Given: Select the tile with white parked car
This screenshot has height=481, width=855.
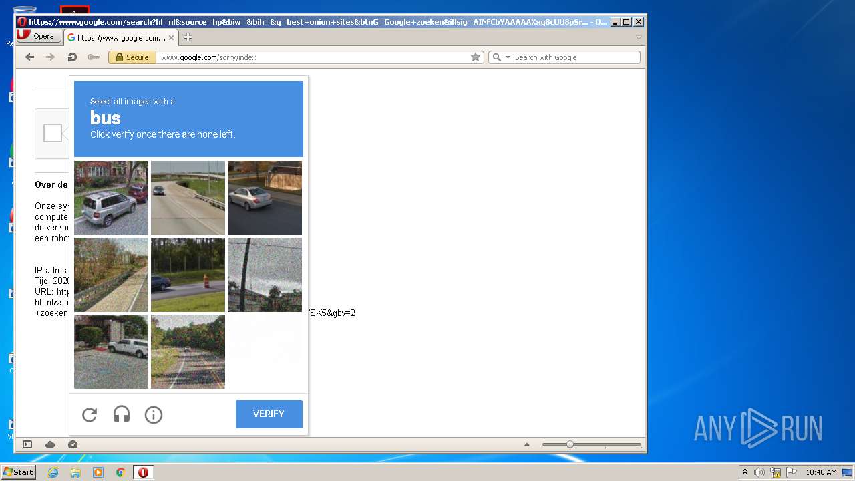Looking at the screenshot, I should tap(111, 351).
